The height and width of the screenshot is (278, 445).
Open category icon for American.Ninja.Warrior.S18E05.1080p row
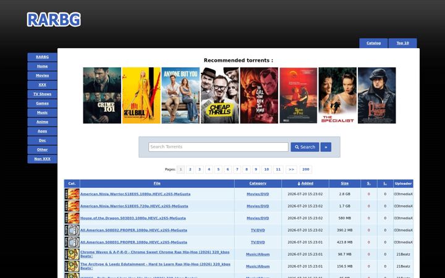(72, 194)
